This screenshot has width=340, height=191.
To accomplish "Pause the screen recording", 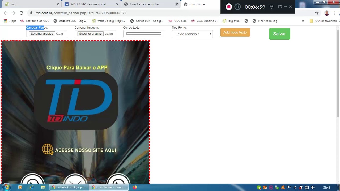I will pyautogui.click(x=238, y=7).
